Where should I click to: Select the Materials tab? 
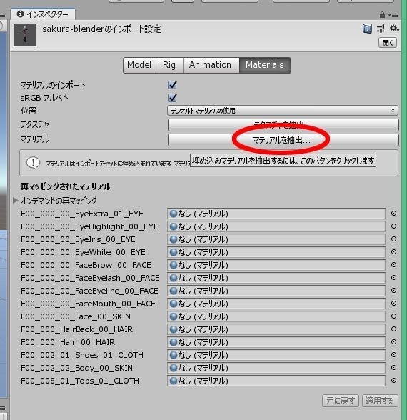click(x=265, y=65)
